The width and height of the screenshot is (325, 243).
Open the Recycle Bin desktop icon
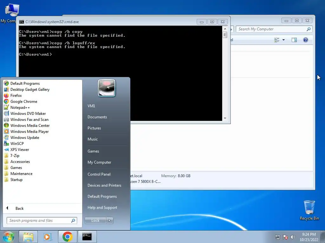(x=309, y=210)
